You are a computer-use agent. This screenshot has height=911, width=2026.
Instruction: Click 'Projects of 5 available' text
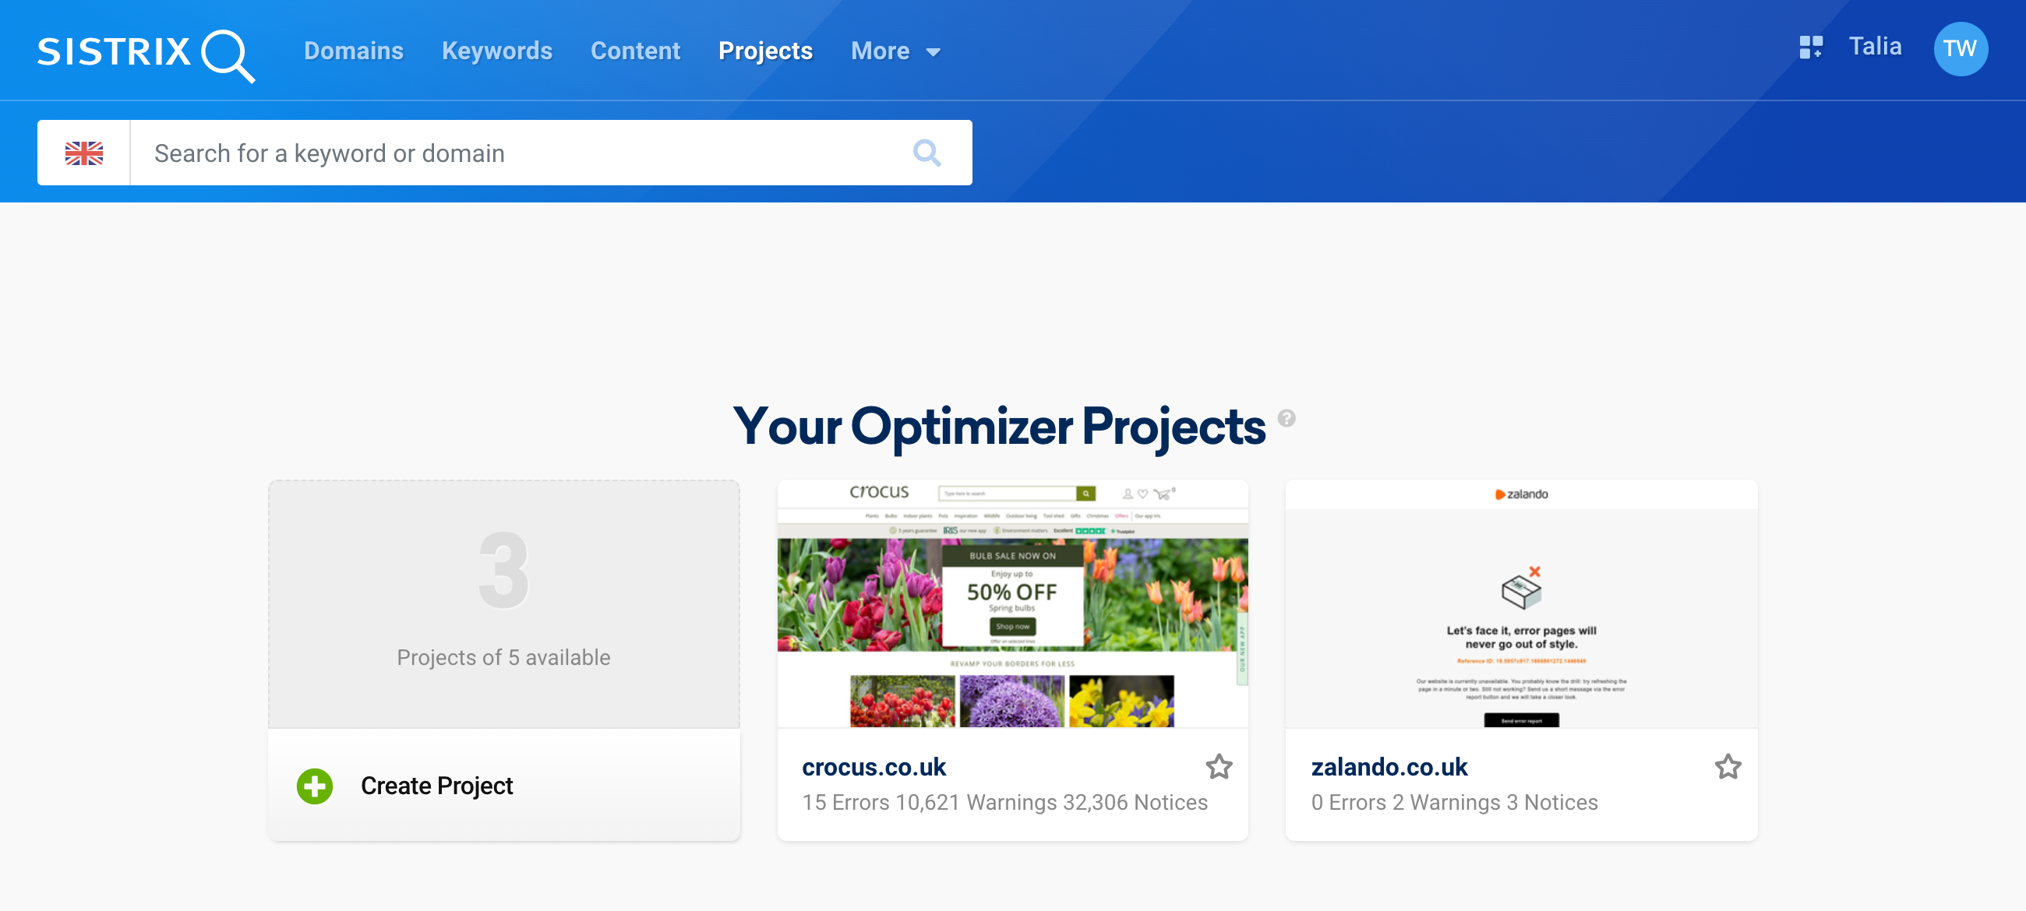(503, 657)
